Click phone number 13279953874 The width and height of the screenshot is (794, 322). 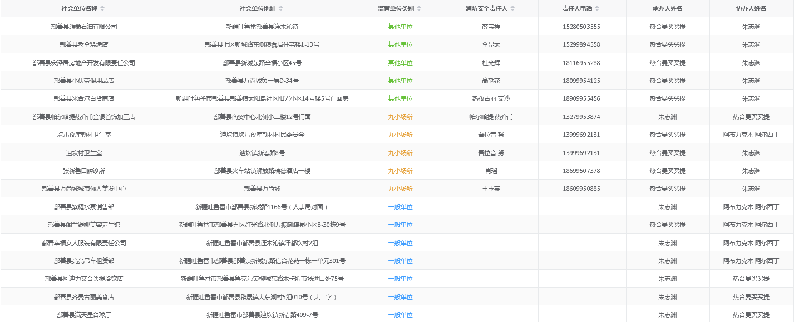click(x=581, y=117)
